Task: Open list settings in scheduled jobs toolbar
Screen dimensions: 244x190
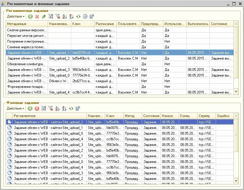Action: 92,16
